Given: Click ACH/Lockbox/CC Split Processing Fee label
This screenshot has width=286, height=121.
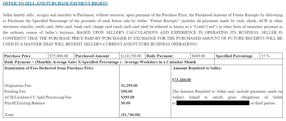Looking at the screenshot, I should click(38, 97).
